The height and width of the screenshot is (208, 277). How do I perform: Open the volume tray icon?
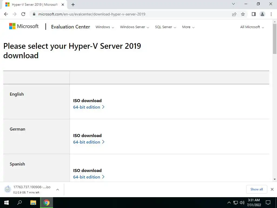pos(242,203)
